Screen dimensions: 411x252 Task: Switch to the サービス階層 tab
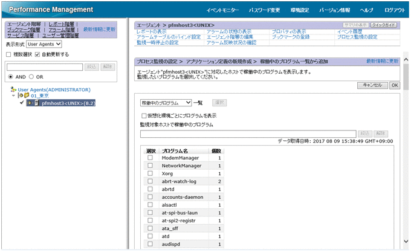(21, 36)
